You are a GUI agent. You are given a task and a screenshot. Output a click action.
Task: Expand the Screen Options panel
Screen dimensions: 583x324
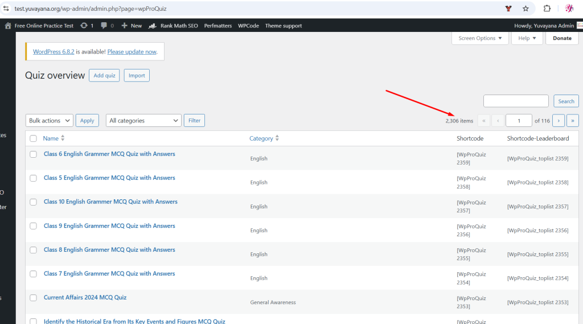(x=480, y=38)
